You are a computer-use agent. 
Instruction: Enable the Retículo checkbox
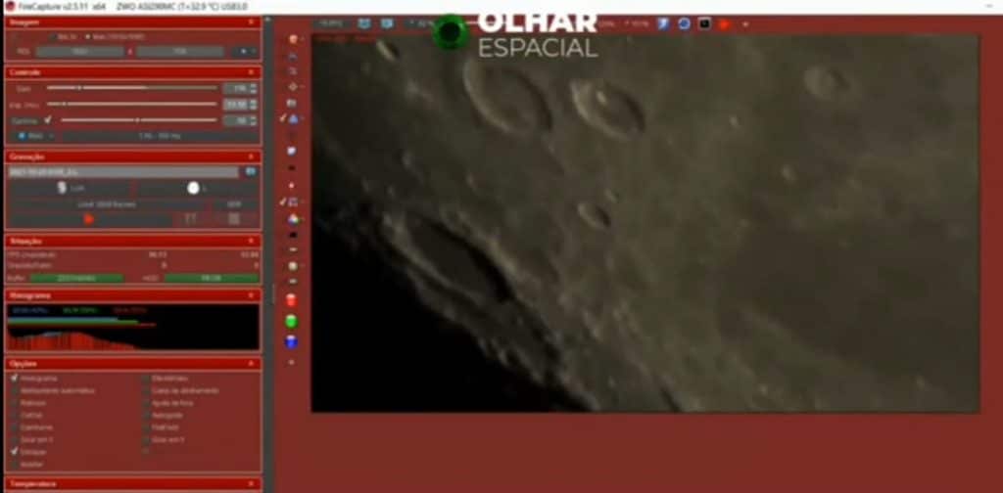tap(14, 403)
